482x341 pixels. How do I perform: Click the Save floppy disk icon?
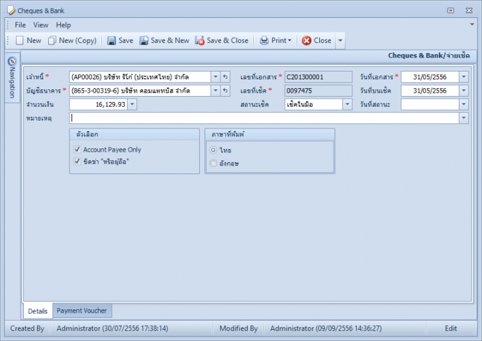[111, 40]
